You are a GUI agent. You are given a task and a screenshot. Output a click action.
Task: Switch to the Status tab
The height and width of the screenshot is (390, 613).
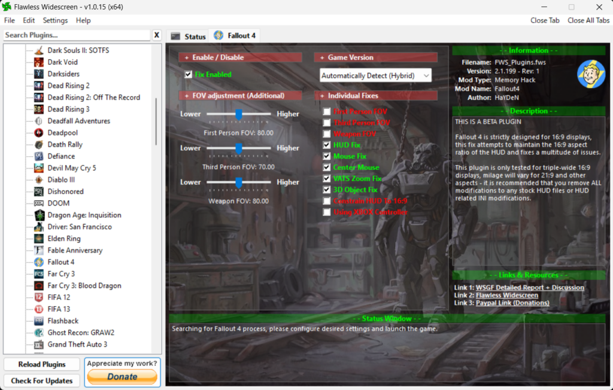tap(188, 36)
